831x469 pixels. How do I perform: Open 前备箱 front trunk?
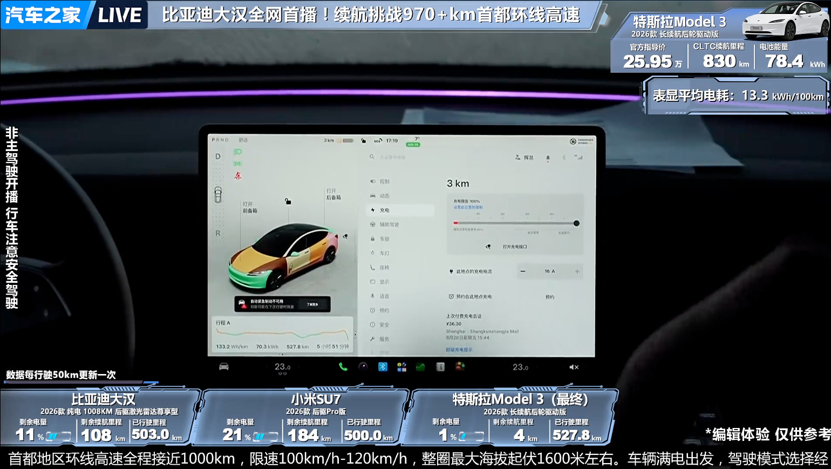[x=250, y=208]
